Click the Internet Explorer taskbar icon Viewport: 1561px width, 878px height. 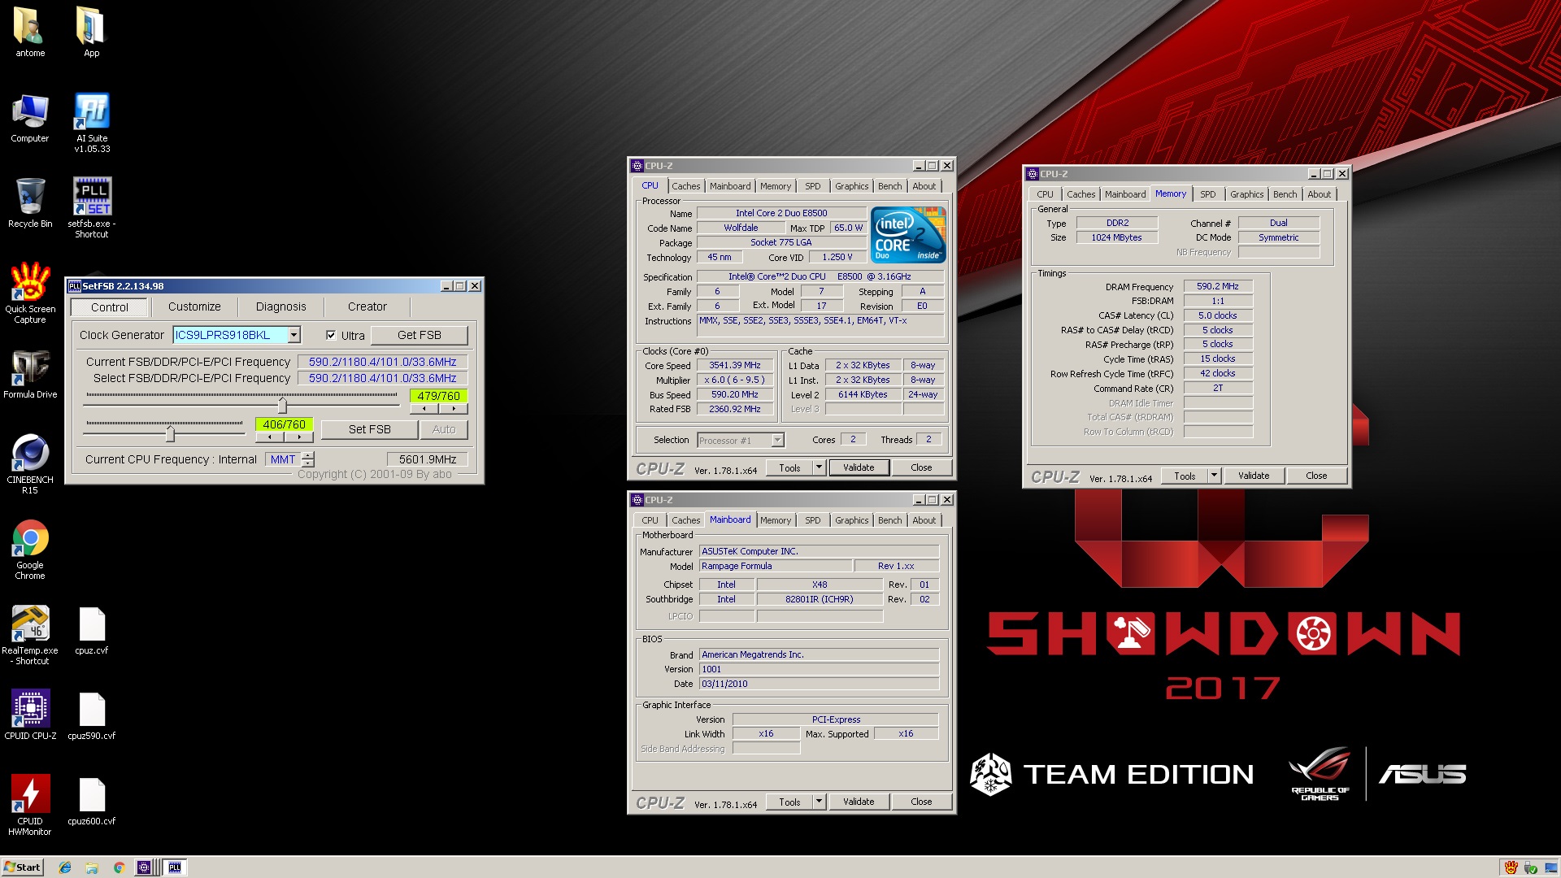[x=65, y=867]
